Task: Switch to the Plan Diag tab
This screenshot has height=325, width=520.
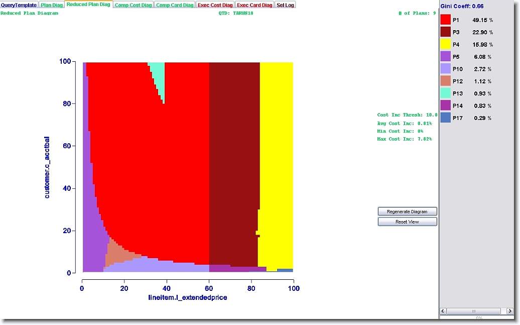Action: (x=52, y=5)
